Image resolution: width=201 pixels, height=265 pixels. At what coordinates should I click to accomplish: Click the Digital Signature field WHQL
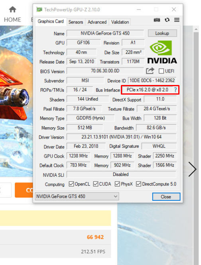(159, 146)
